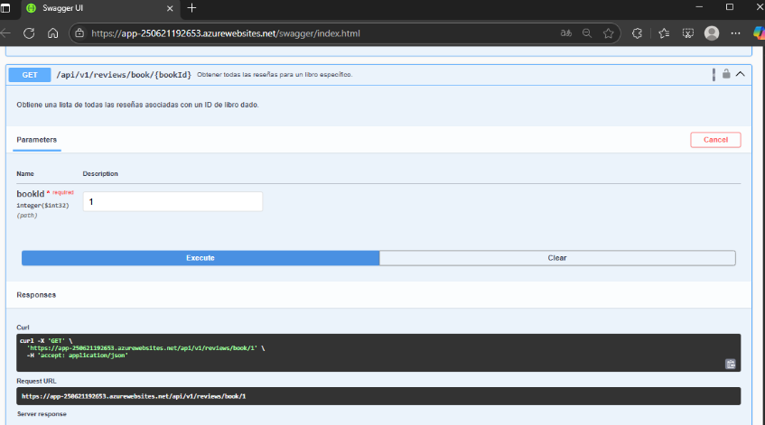Go back to the previous page
The image size is (765, 425).
(x=5, y=33)
